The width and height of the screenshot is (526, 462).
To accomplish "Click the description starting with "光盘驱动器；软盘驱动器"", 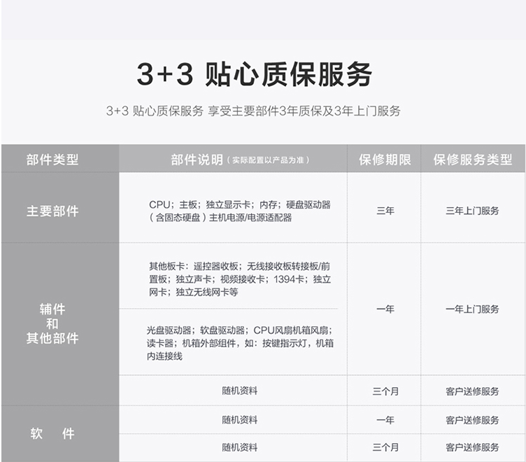I will point(240,343).
